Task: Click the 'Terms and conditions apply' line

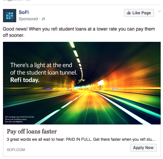Action: pos(16,119)
